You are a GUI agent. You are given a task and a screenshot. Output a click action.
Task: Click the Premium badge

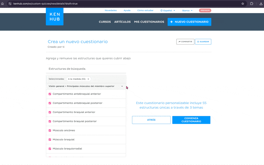tap(205, 11)
